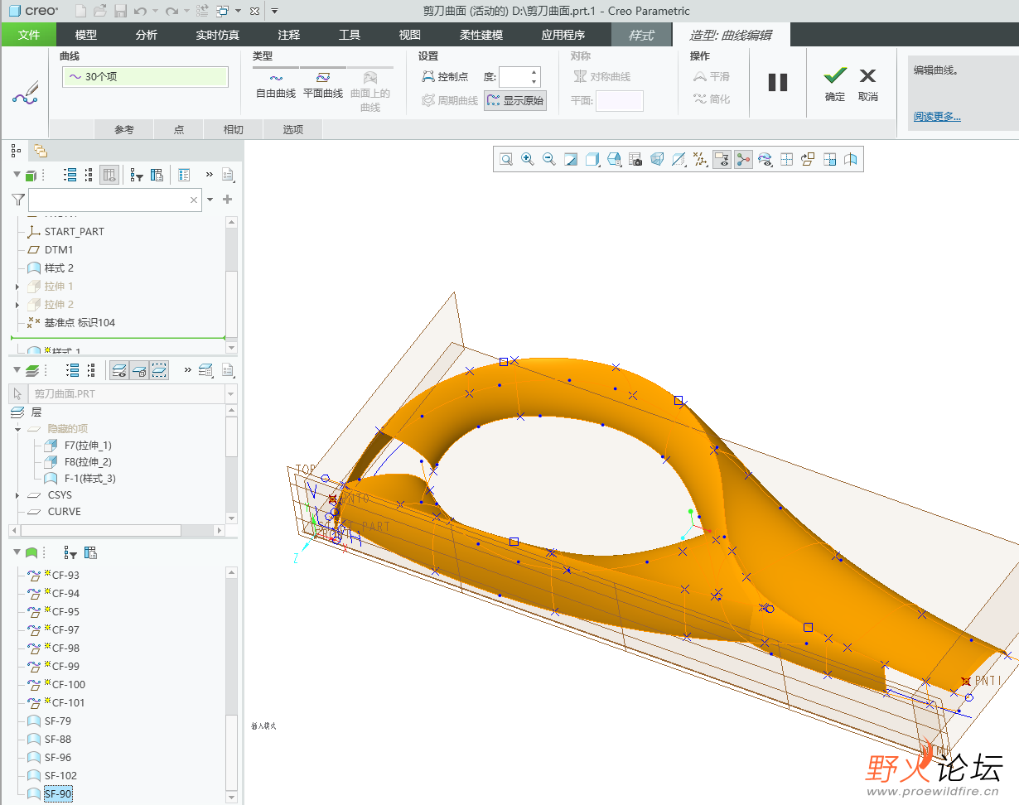Select CF-100 in the style tree
The image size is (1019, 805).
pyautogui.click(x=69, y=684)
